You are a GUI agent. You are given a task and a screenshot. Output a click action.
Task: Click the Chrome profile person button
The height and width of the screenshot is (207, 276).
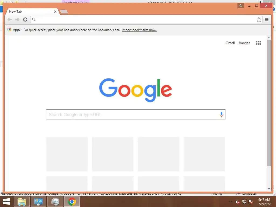coord(241,6)
